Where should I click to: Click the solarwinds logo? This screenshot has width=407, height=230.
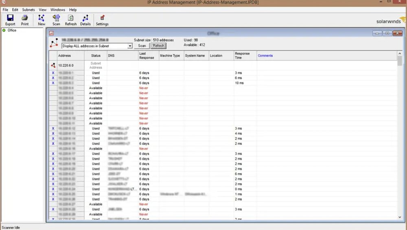coord(390,21)
